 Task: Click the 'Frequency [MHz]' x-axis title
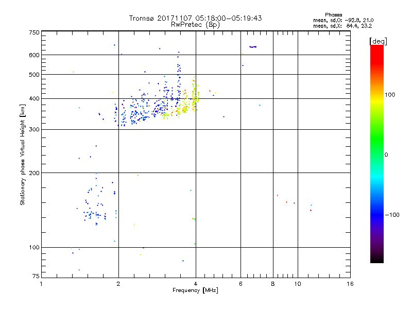(x=195, y=290)
